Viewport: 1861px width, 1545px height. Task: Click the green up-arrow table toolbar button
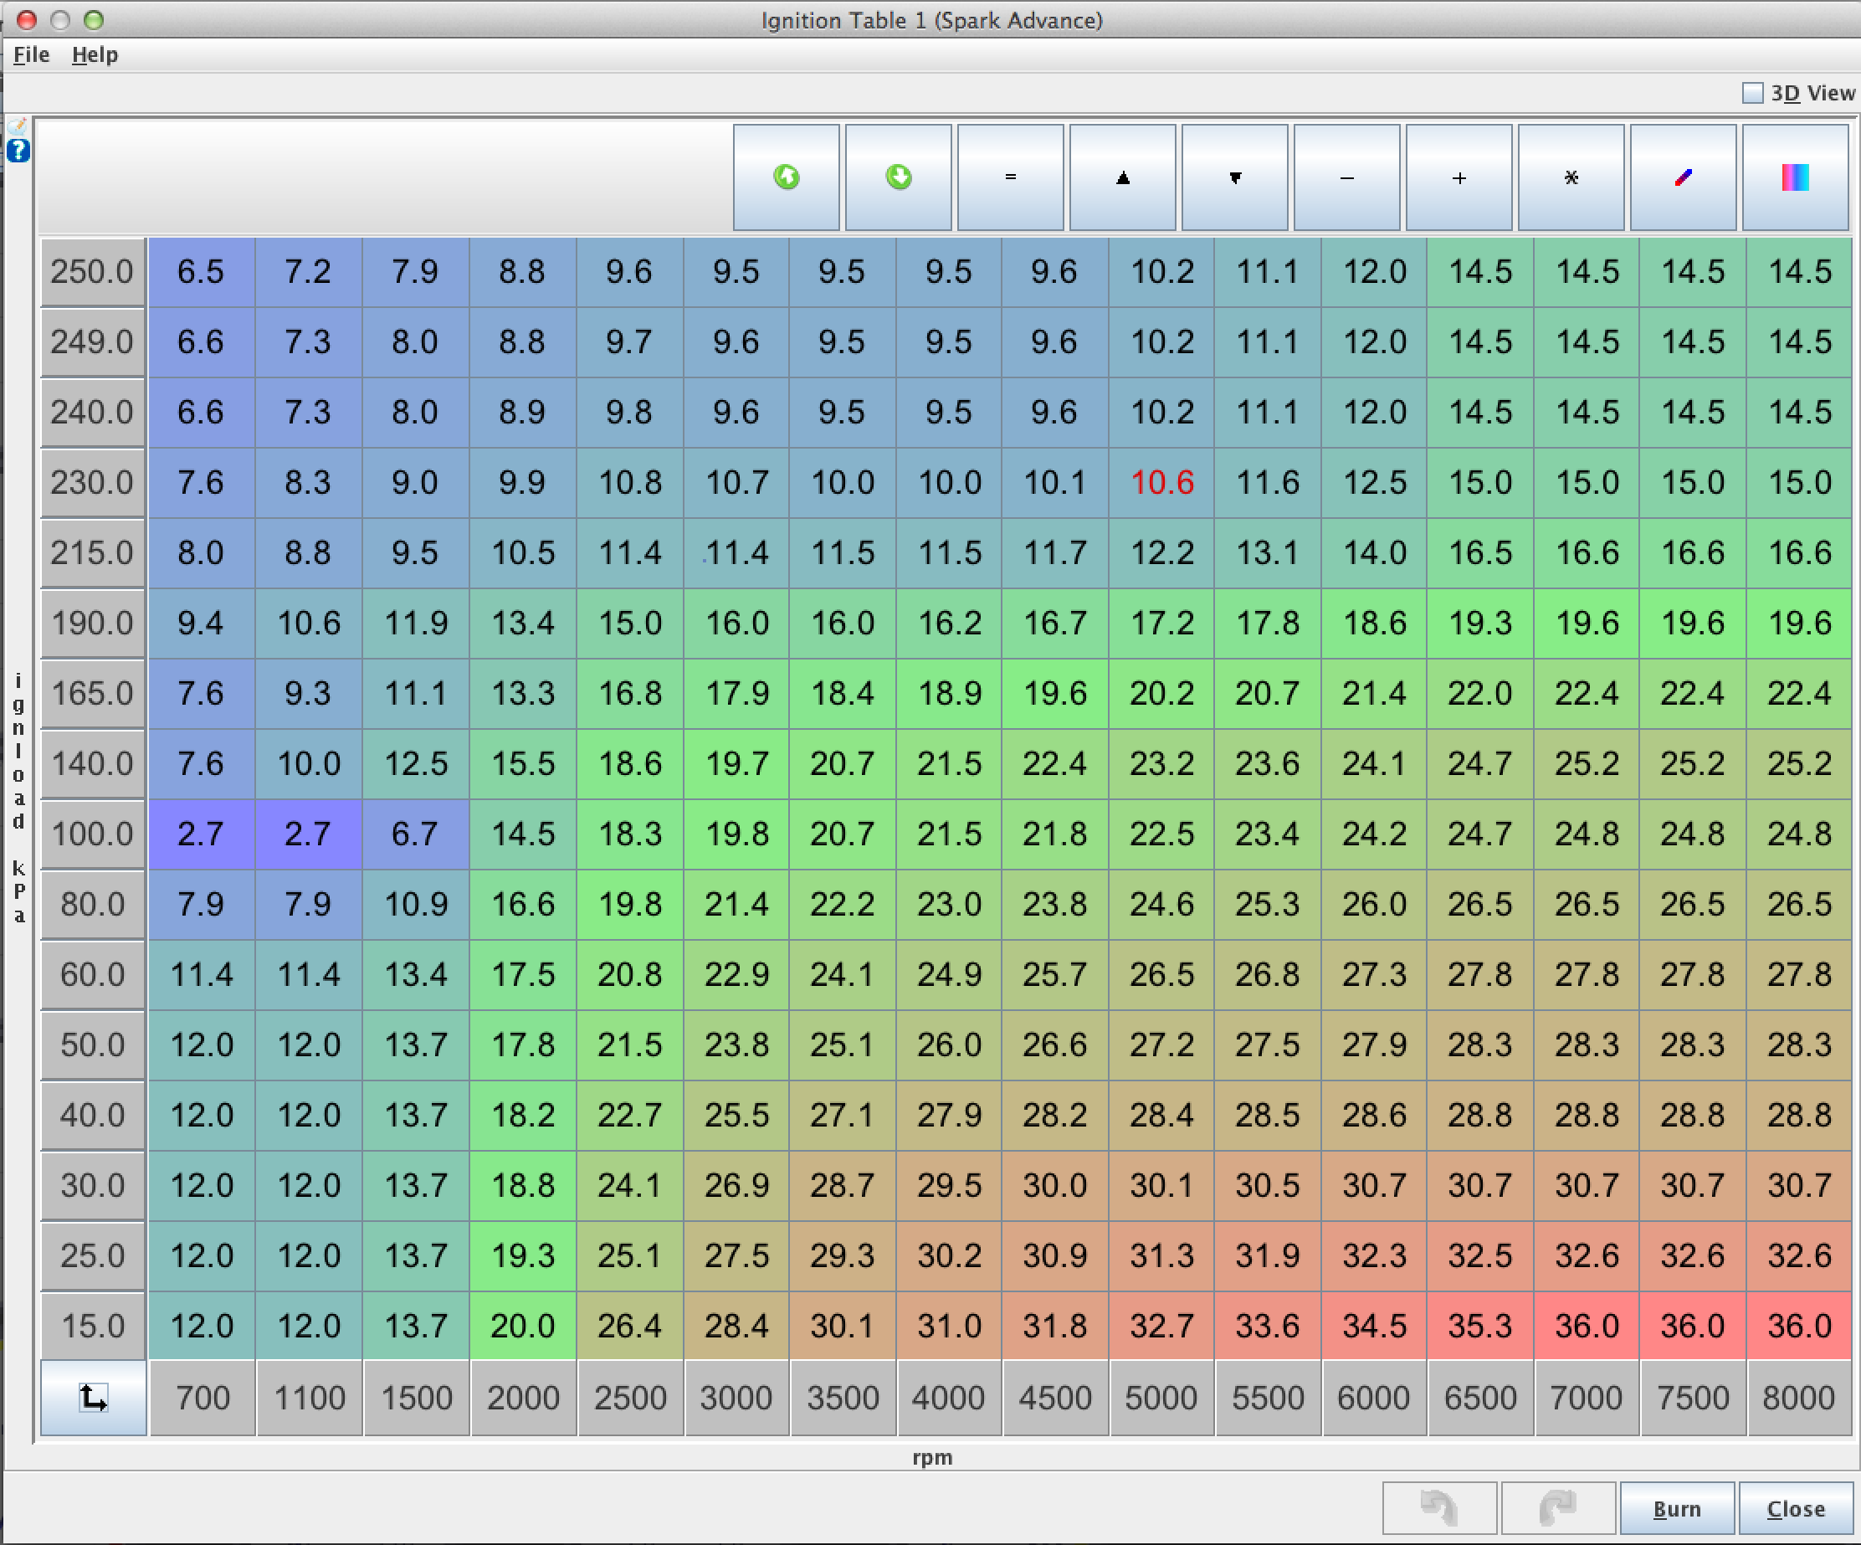click(786, 177)
